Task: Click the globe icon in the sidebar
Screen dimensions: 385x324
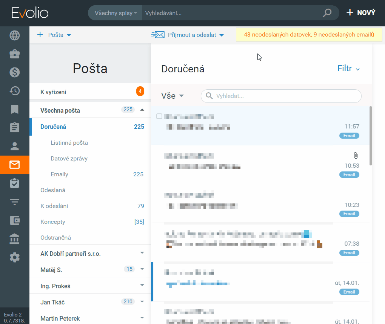Action: tap(15, 36)
